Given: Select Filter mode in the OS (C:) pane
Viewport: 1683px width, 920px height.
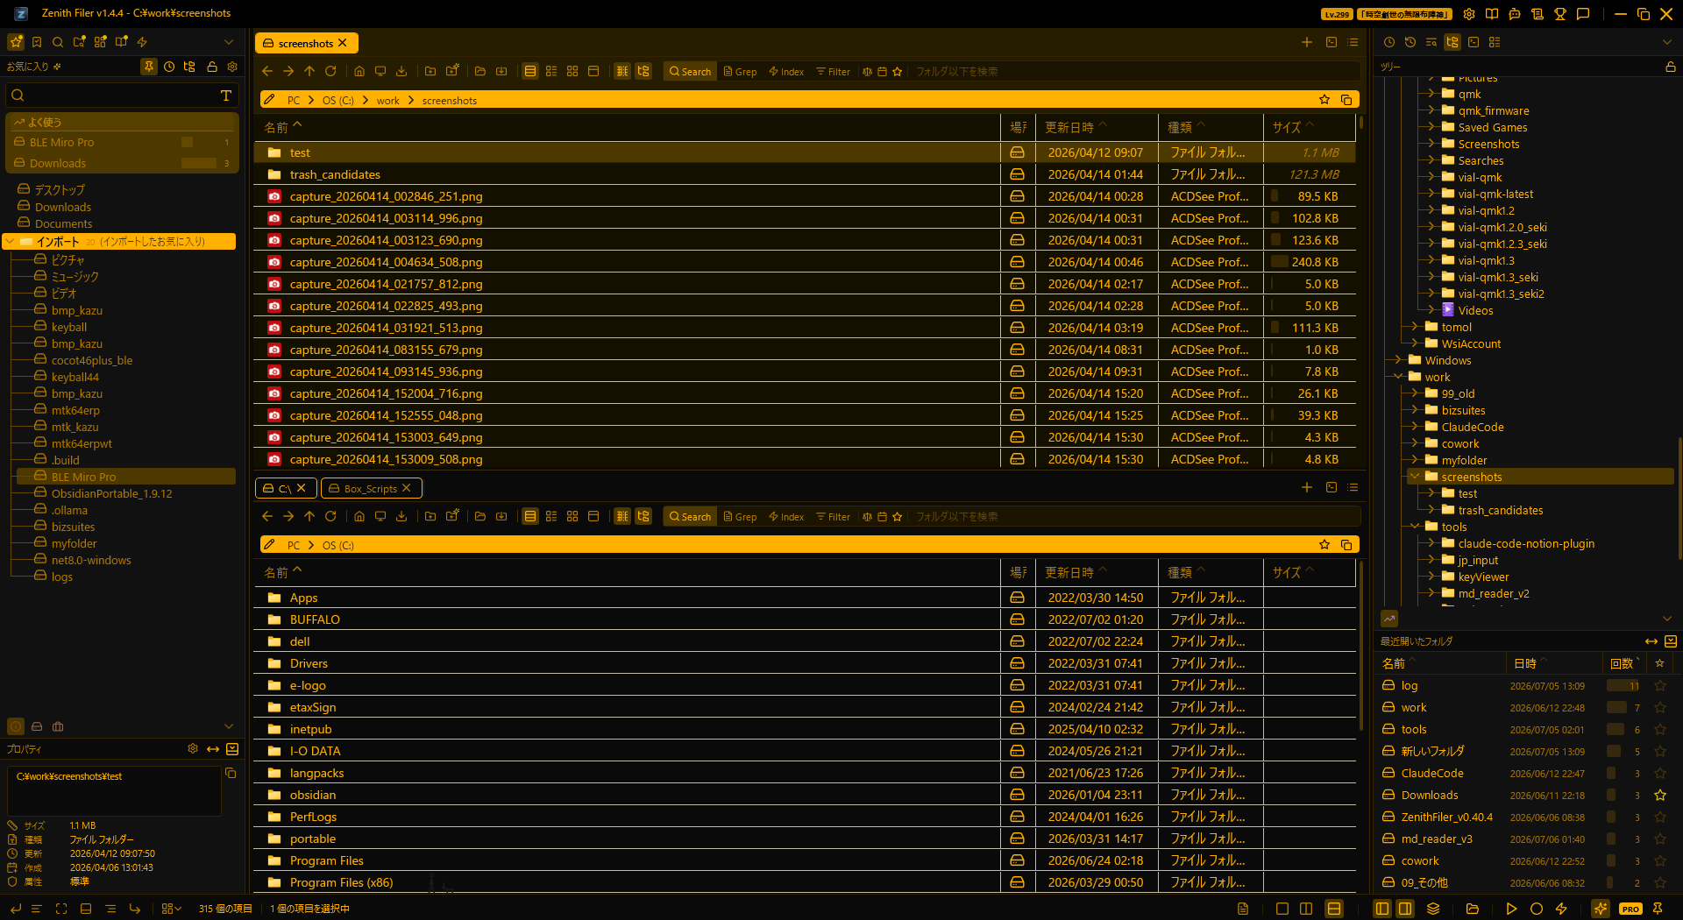Looking at the screenshot, I should (833, 517).
